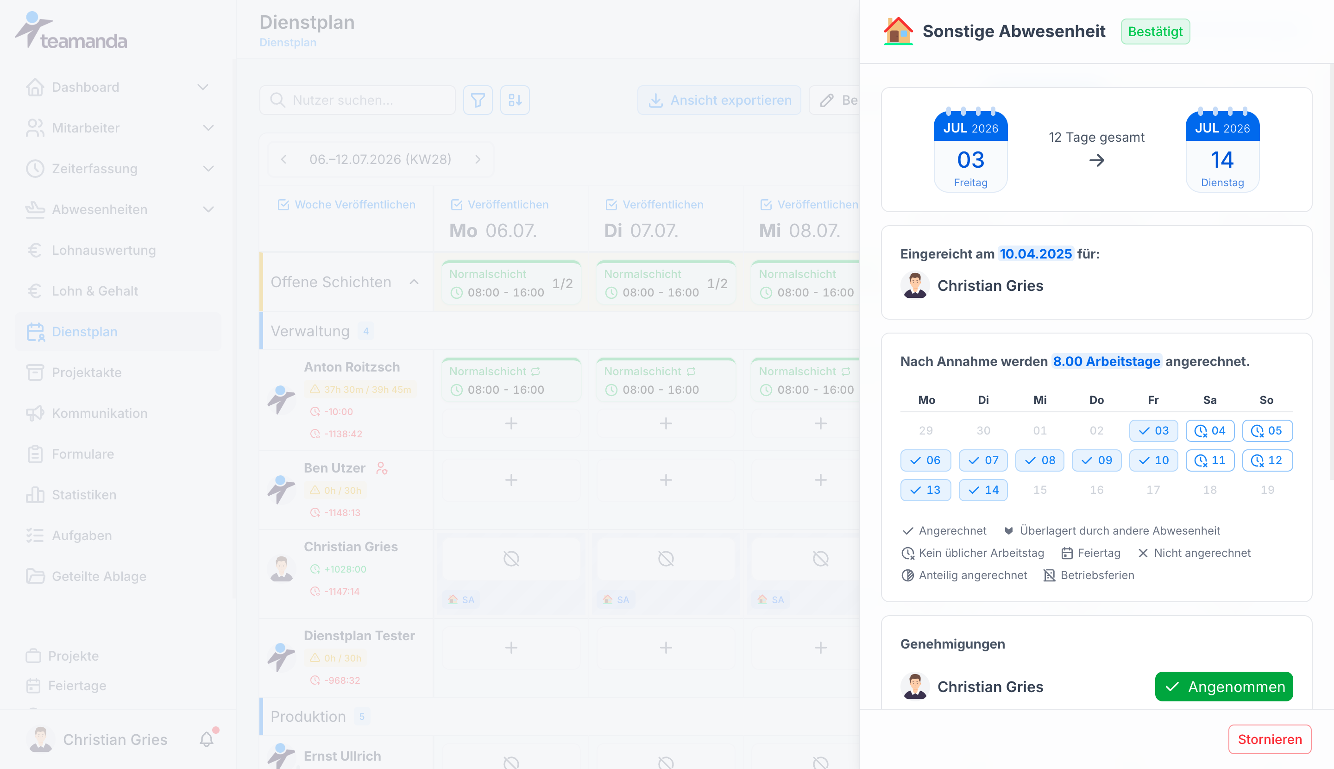The image size is (1334, 769).
Task: Open Geteilte Ablage in sidebar
Action: click(x=118, y=576)
